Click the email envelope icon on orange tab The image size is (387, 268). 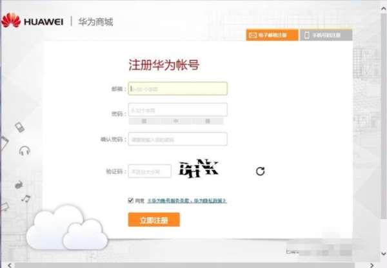point(253,35)
